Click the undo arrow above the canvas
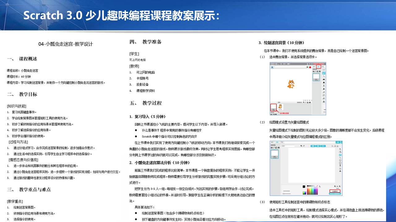 click(x=301, y=146)
